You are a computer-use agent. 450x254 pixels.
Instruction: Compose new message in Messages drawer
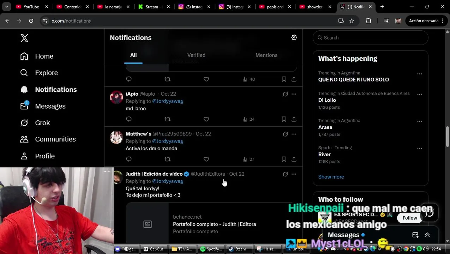[415, 235]
